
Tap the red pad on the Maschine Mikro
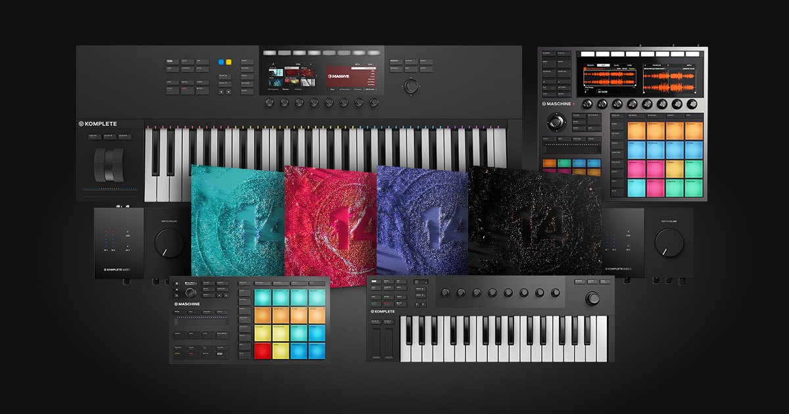262,351
